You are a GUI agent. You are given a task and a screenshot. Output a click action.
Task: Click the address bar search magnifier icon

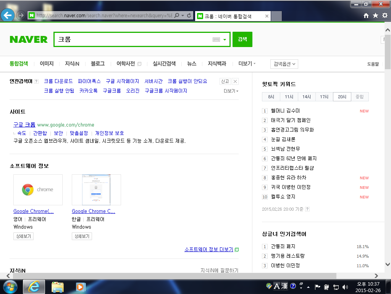pyautogui.click(x=176, y=15)
